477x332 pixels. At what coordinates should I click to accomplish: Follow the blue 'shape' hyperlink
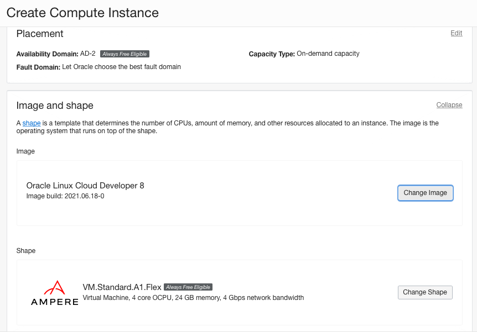pos(32,123)
